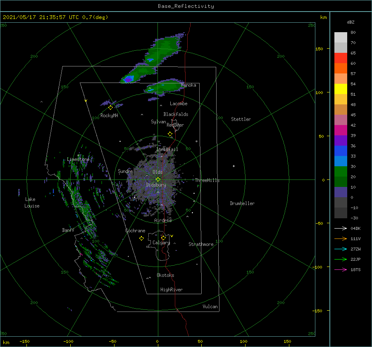The image size is (372, 347).
Task: Click the 18TS legend label
Action: coord(355,269)
